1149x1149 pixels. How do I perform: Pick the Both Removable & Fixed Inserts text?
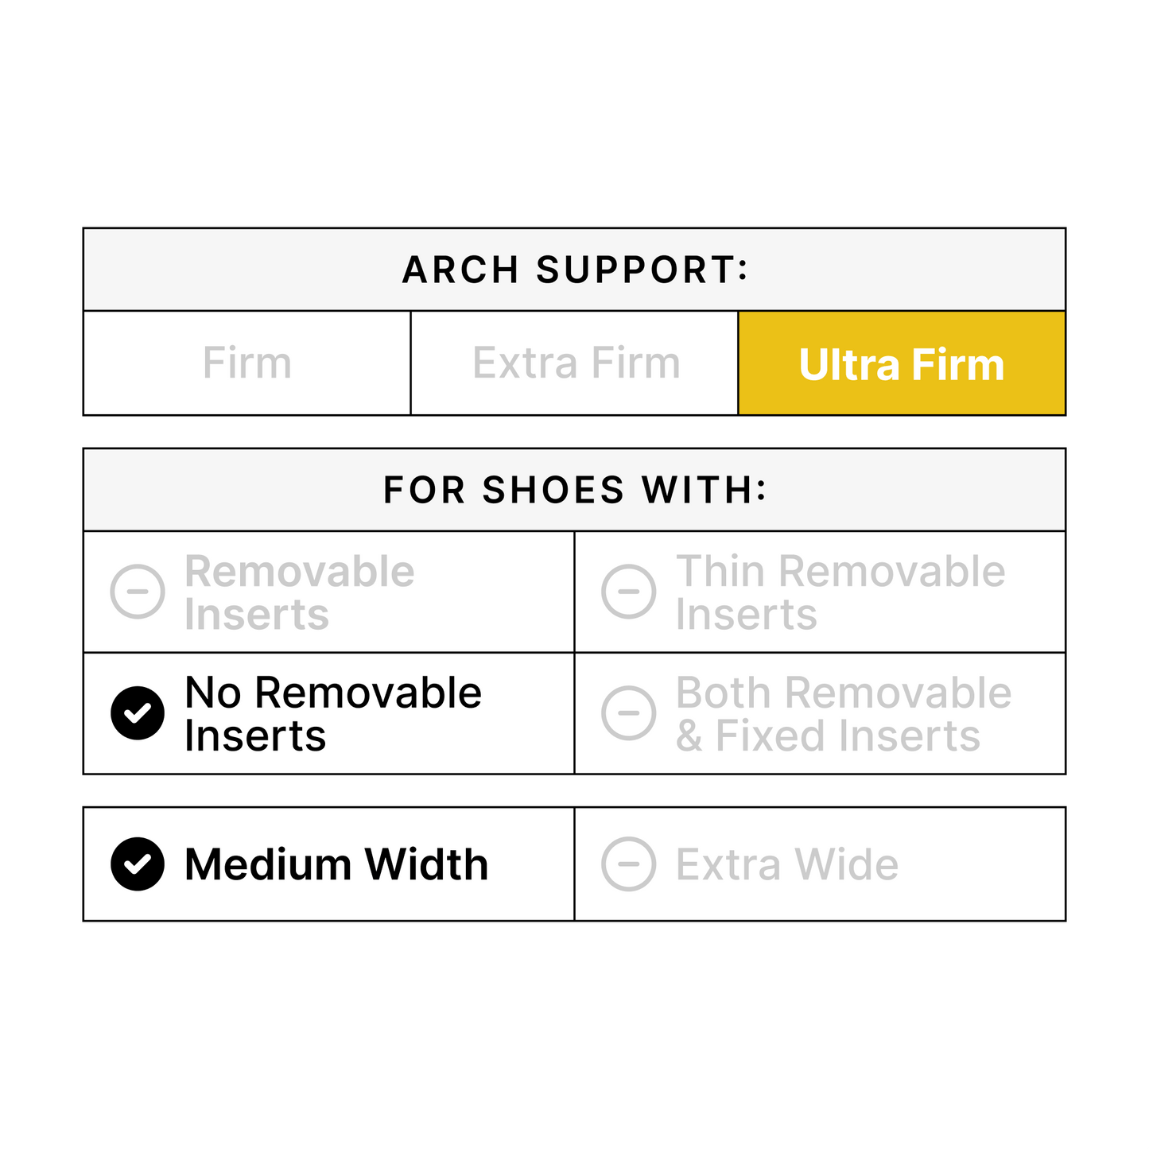pos(843,714)
